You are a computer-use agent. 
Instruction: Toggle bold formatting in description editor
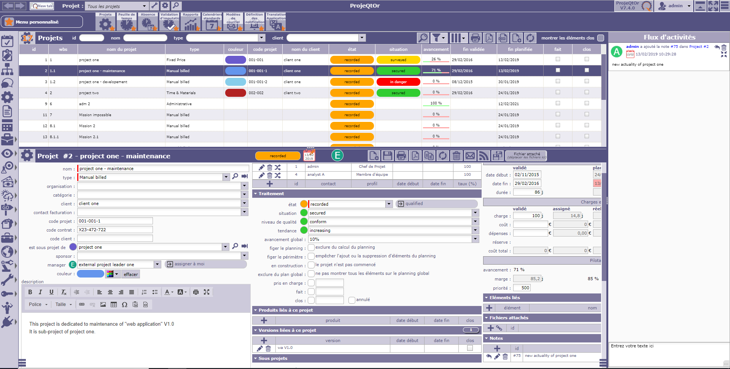30,292
